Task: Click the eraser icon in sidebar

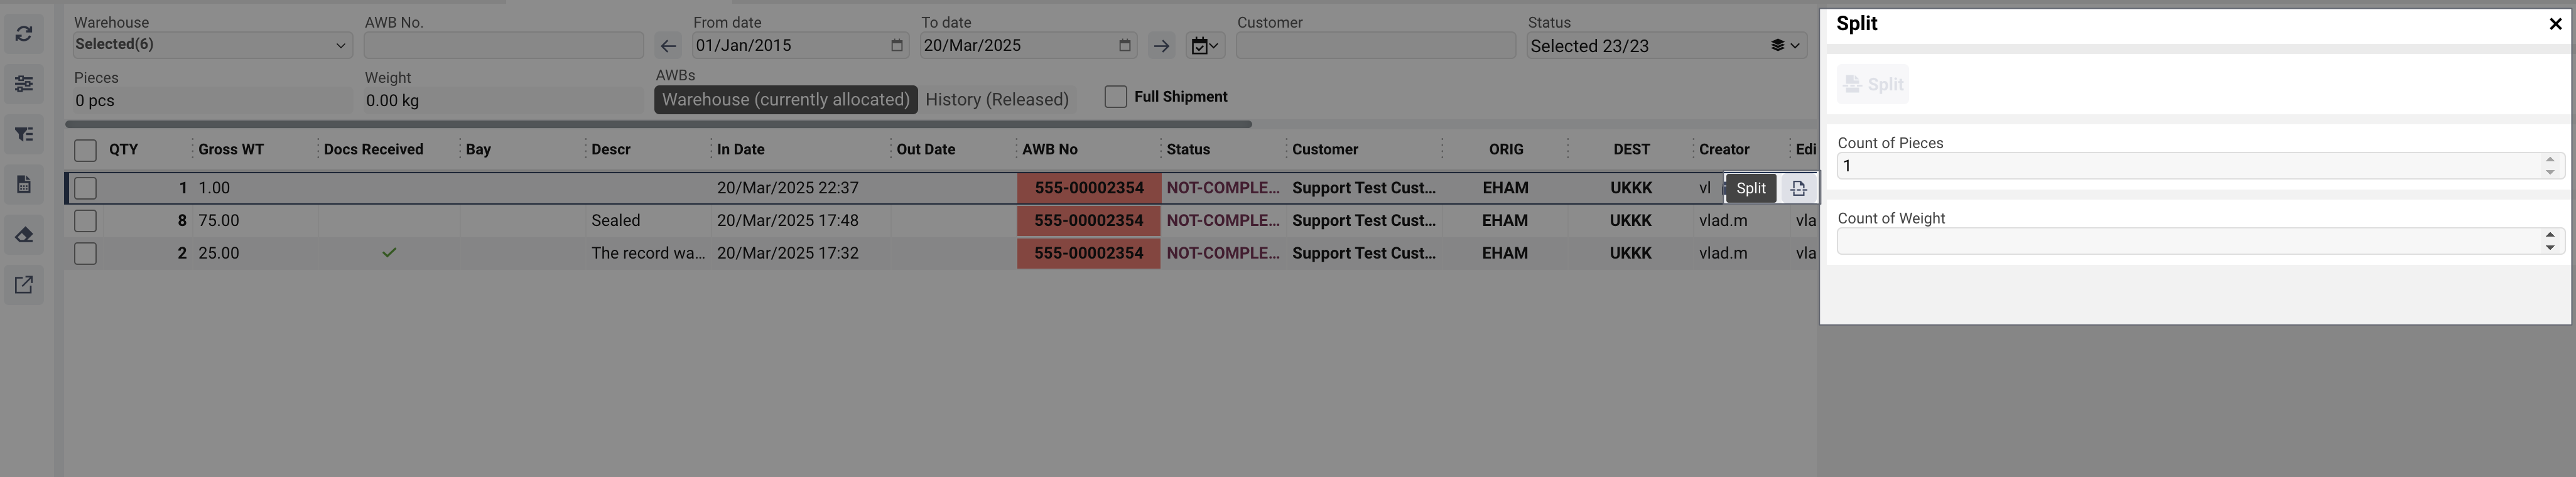Action: pyautogui.click(x=24, y=235)
